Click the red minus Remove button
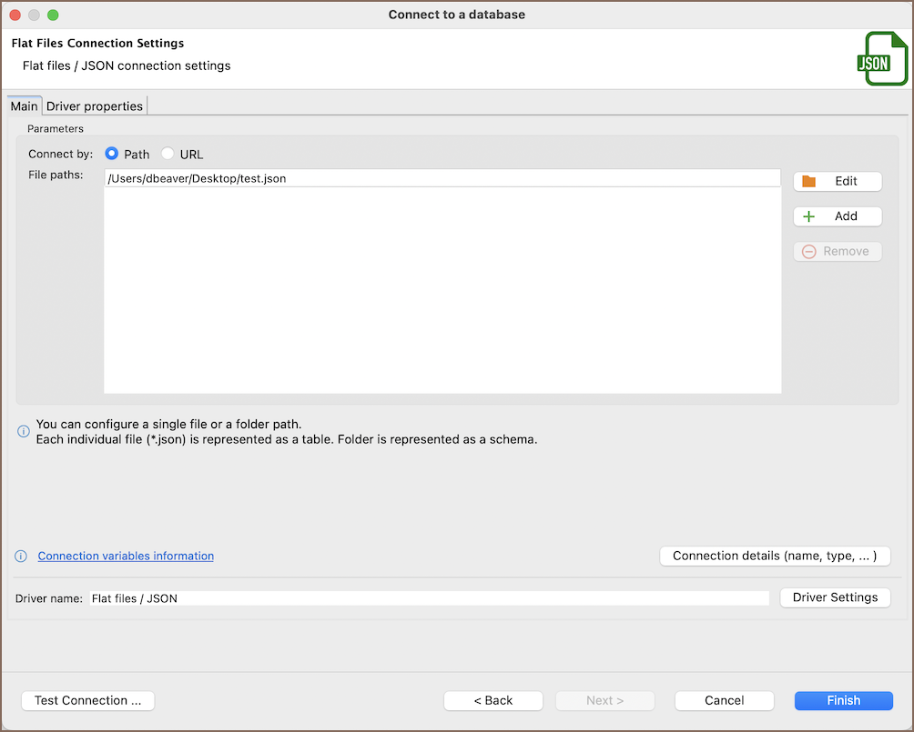This screenshot has width=914, height=732. 838,252
